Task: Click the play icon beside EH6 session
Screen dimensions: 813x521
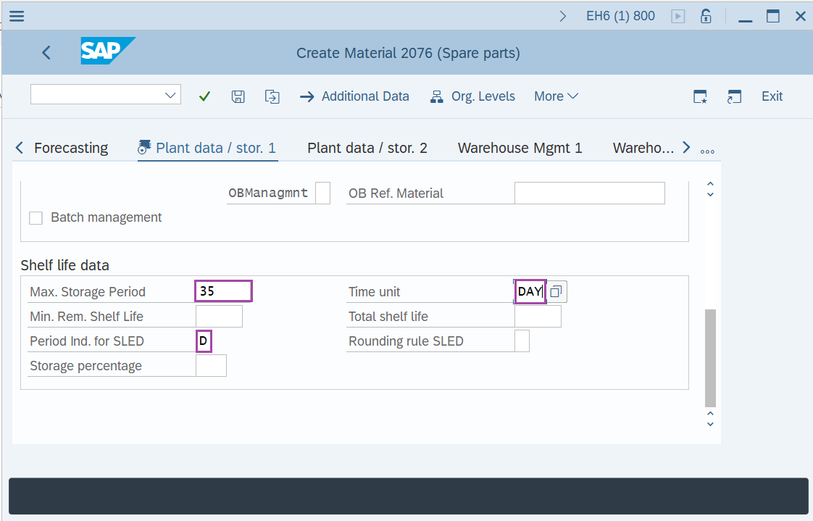Action: (x=678, y=16)
